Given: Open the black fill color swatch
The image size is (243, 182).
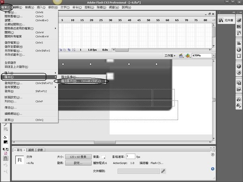Looking at the screenshot, I should pyautogui.click(x=6, y=142).
